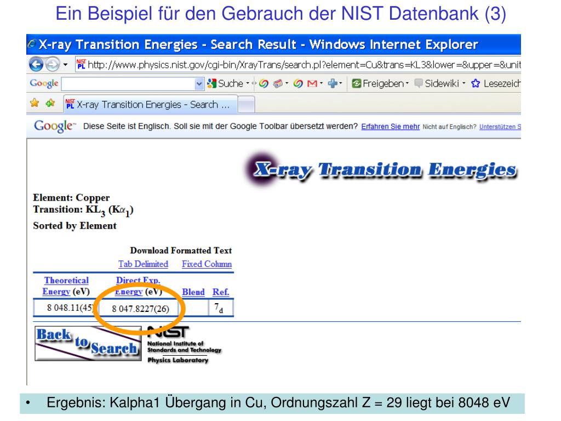Screen dimensions: 561x421
Task: Click the Nicht auf Englisch? text
Action: point(449,127)
